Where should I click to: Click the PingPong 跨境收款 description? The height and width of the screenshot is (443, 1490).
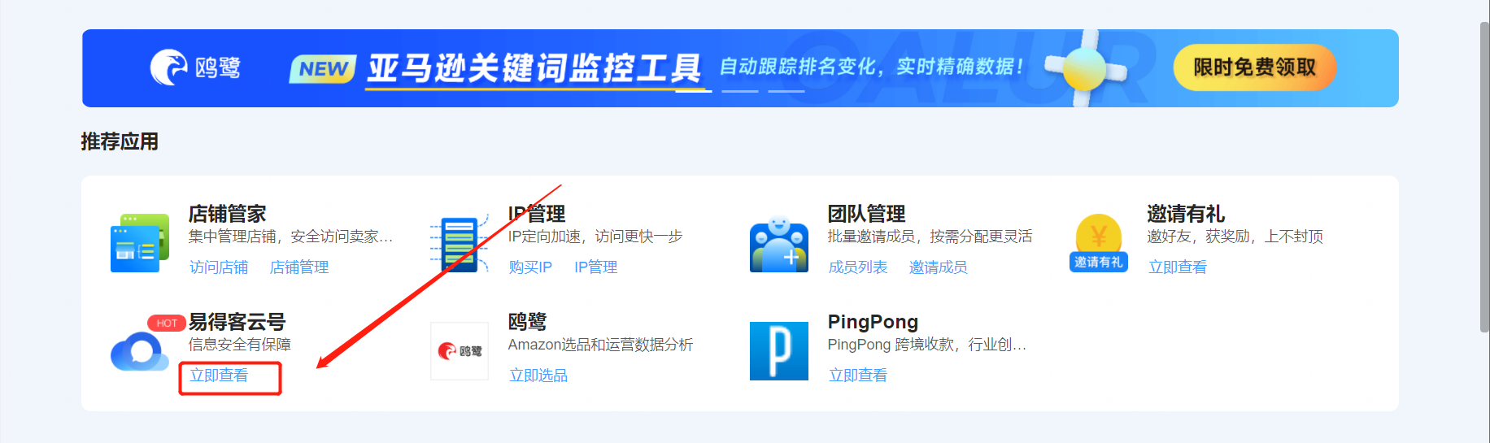point(927,345)
